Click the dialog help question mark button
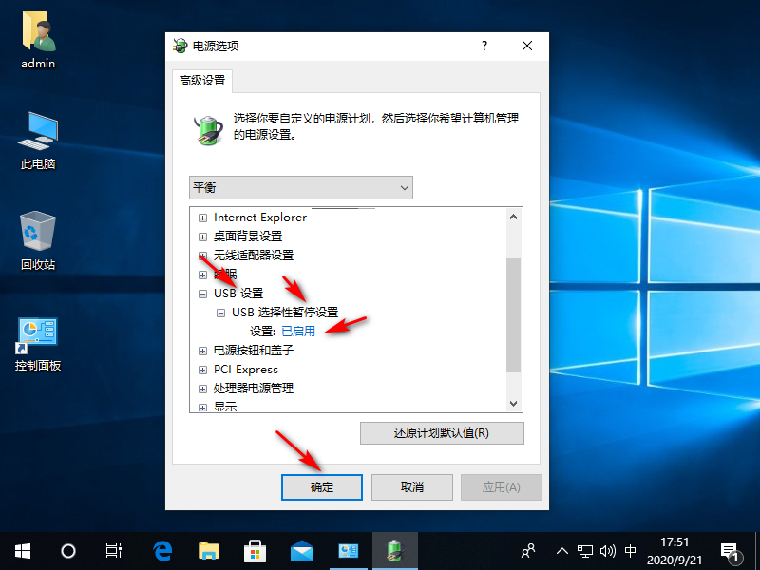The width and height of the screenshot is (760, 570). [x=484, y=46]
